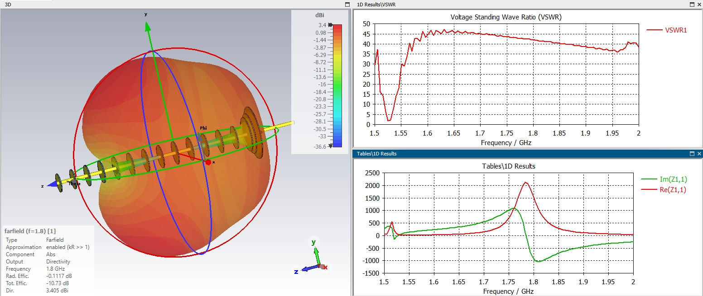Select the Dir. 3.405 dBi value
The image size is (703, 296).
pyautogui.click(x=58, y=291)
